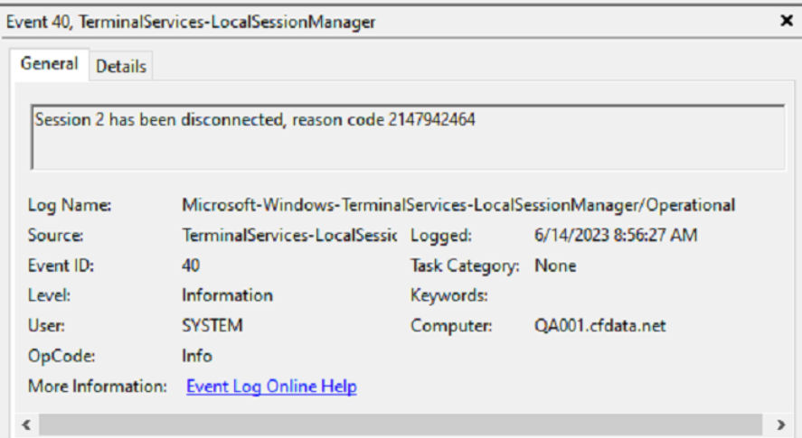
Task: Switch to the Details tab
Action: coord(121,66)
